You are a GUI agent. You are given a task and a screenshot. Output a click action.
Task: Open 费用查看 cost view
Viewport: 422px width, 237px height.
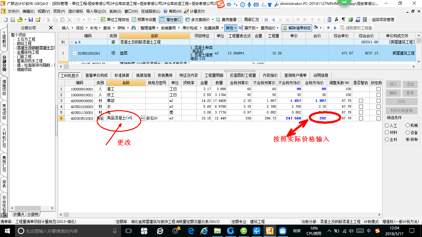pyautogui.click(x=226, y=19)
